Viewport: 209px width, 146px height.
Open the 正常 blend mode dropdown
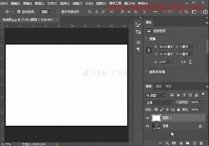click(159, 102)
